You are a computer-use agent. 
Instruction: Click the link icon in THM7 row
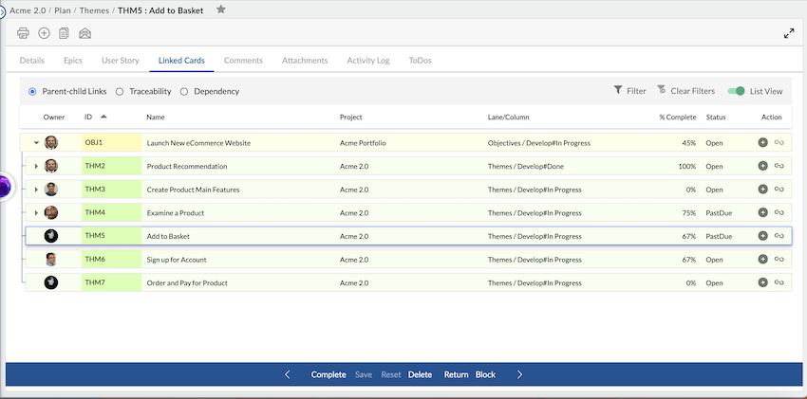pyautogui.click(x=779, y=282)
